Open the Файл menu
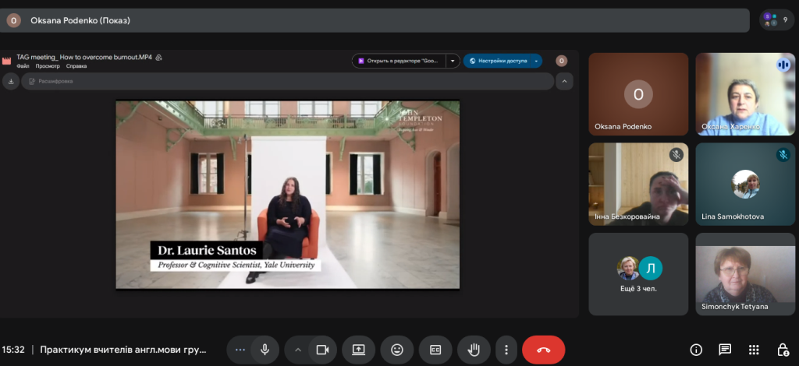799x366 pixels. 23,67
